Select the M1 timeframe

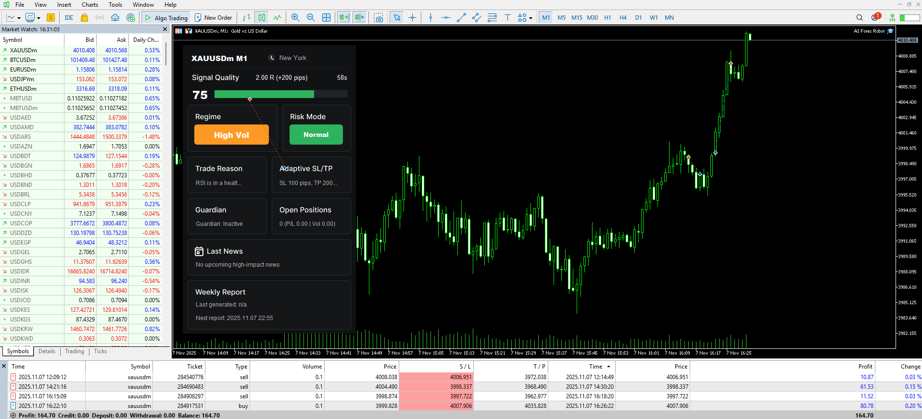point(546,18)
